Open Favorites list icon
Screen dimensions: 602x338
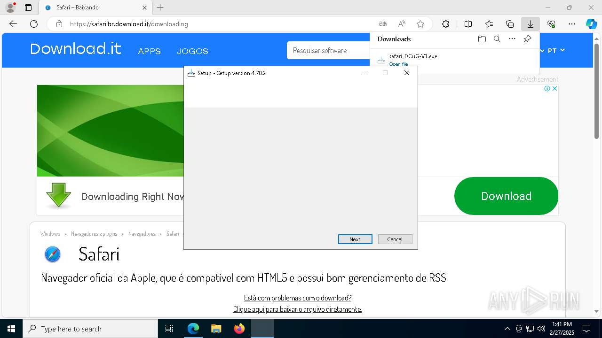(x=489, y=24)
